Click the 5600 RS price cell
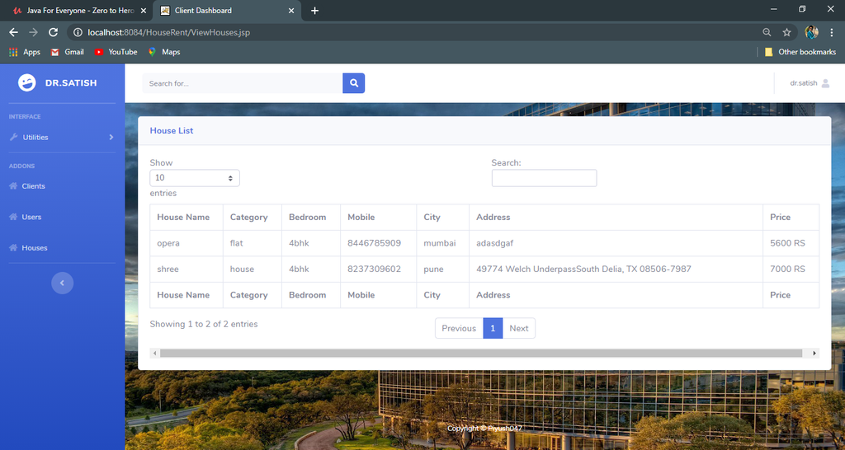Image resolution: width=845 pixels, height=450 pixels. coord(791,243)
